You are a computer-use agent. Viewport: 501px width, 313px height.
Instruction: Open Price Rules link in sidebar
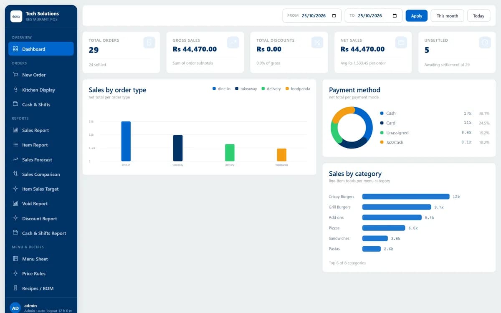[41, 273]
